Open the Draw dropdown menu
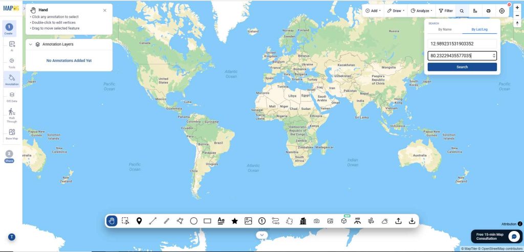524x252 pixels. coord(396,11)
